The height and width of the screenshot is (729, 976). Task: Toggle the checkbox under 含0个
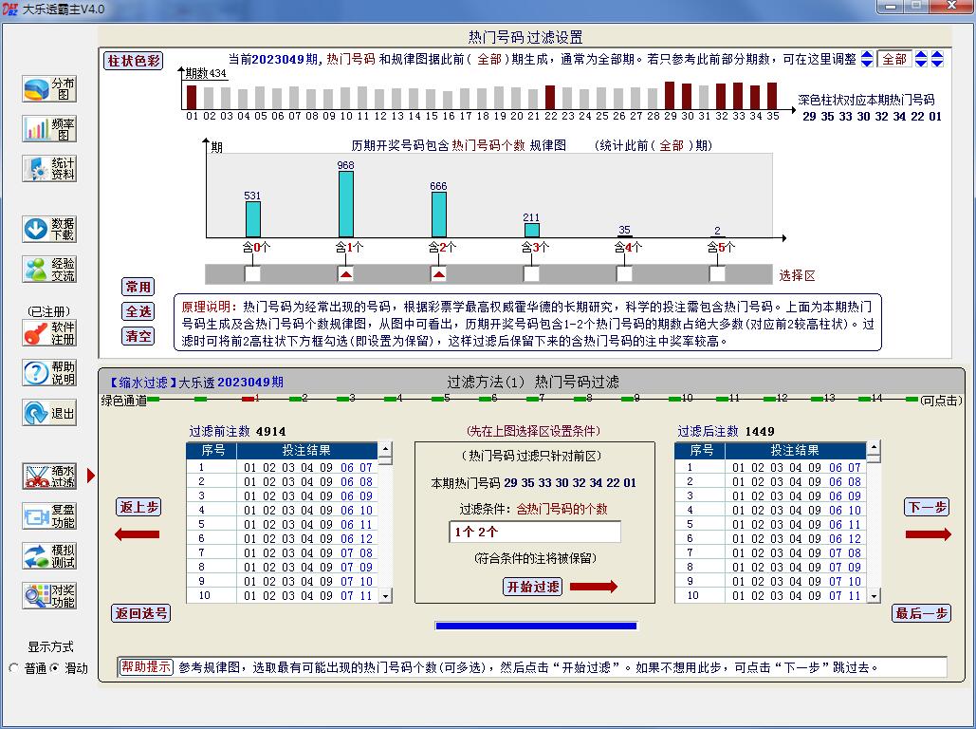pyautogui.click(x=252, y=274)
